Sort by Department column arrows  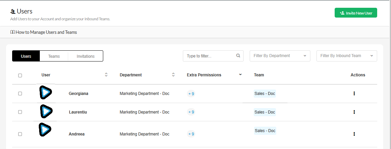(x=173, y=75)
